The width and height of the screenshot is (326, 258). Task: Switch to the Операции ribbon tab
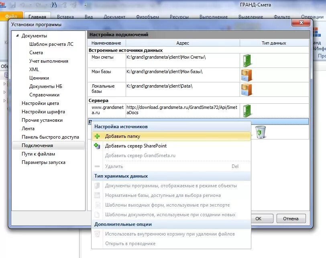coord(312,16)
